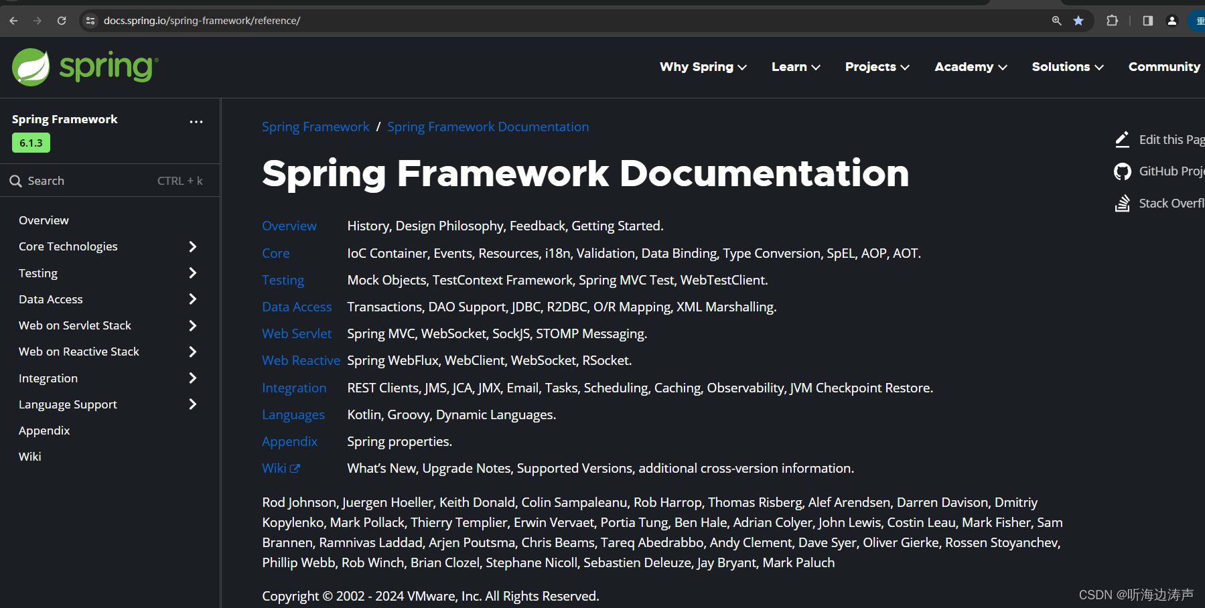The height and width of the screenshot is (608, 1205).
Task: Open the Core link in the table
Action: pyautogui.click(x=276, y=253)
